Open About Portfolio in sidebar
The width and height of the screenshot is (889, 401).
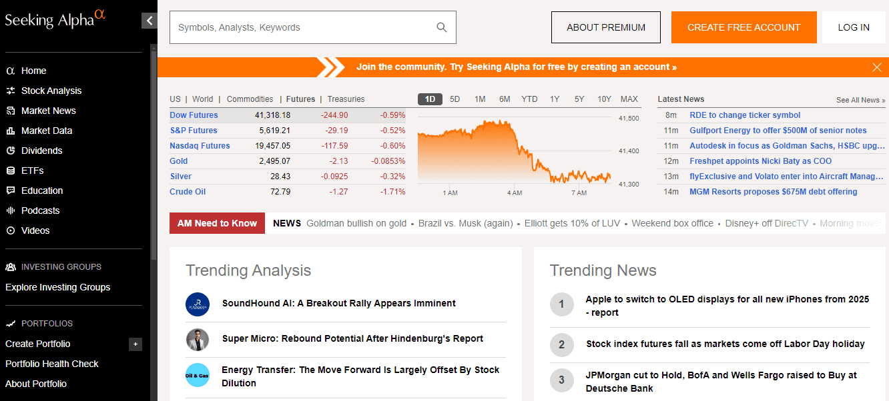click(36, 384)
